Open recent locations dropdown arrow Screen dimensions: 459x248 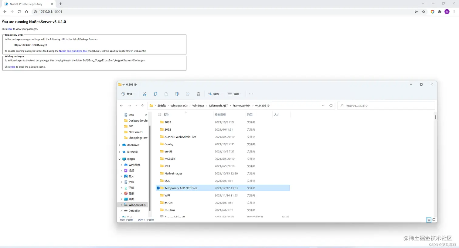[136, 106]
